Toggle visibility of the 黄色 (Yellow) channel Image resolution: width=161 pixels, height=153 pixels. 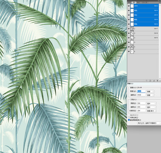129,20
